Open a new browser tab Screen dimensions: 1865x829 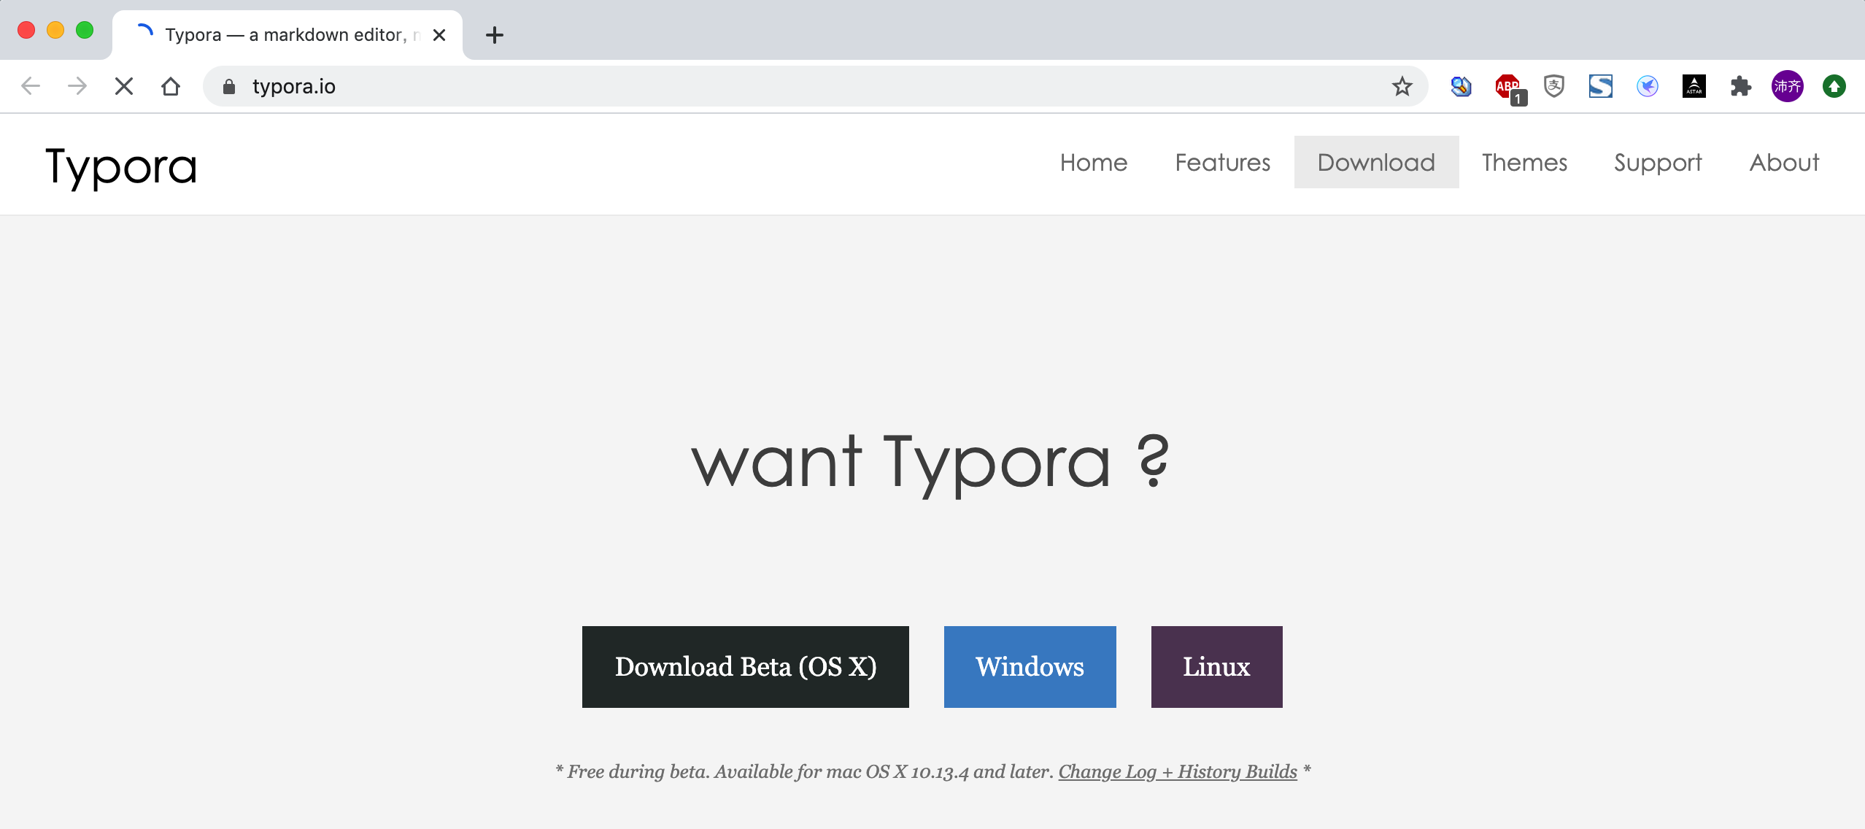pyautogui.click(x=495, y=34)
